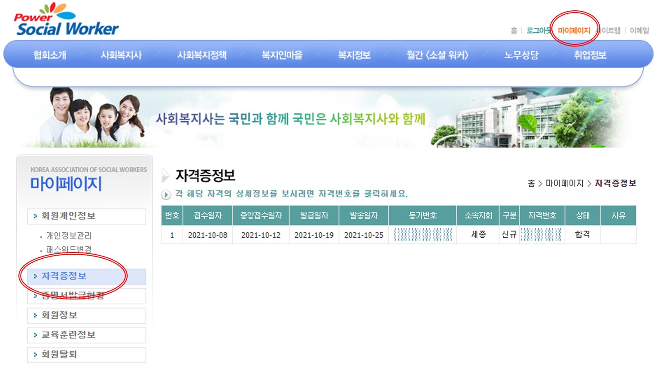Click the 소속지회 column header
The width and height of the screenshot is (658, 372).
coord(478,215)
